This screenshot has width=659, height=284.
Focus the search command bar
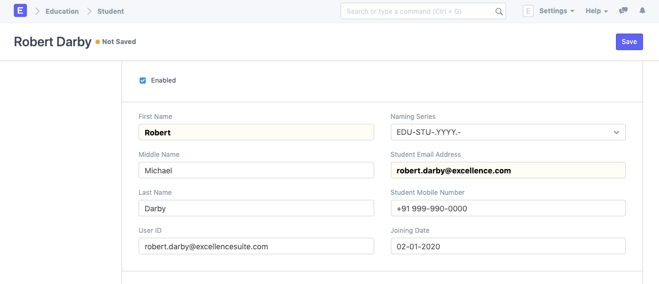click(x=419, y=12)
